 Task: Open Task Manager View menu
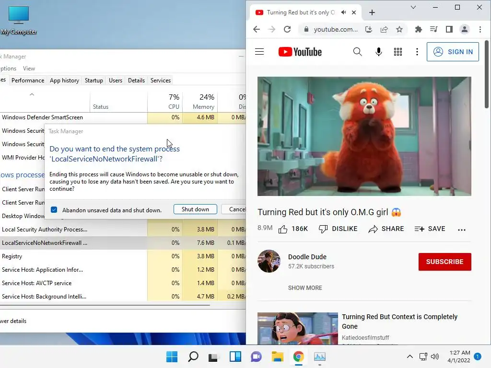[x=29, y=69]
